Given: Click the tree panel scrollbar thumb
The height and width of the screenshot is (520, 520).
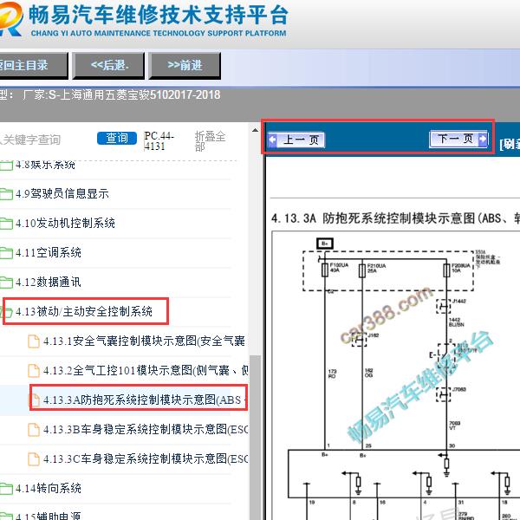Looking at the screenshot, I should pos(255,438).
